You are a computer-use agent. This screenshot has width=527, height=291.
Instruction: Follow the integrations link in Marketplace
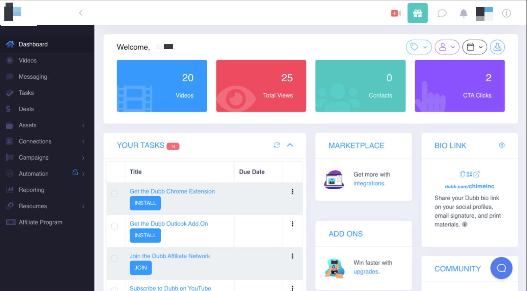[x=368, y=183]
